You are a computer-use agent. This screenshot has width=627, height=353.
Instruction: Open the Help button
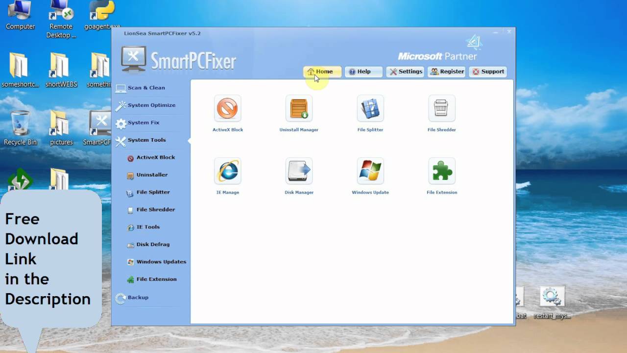363,72
